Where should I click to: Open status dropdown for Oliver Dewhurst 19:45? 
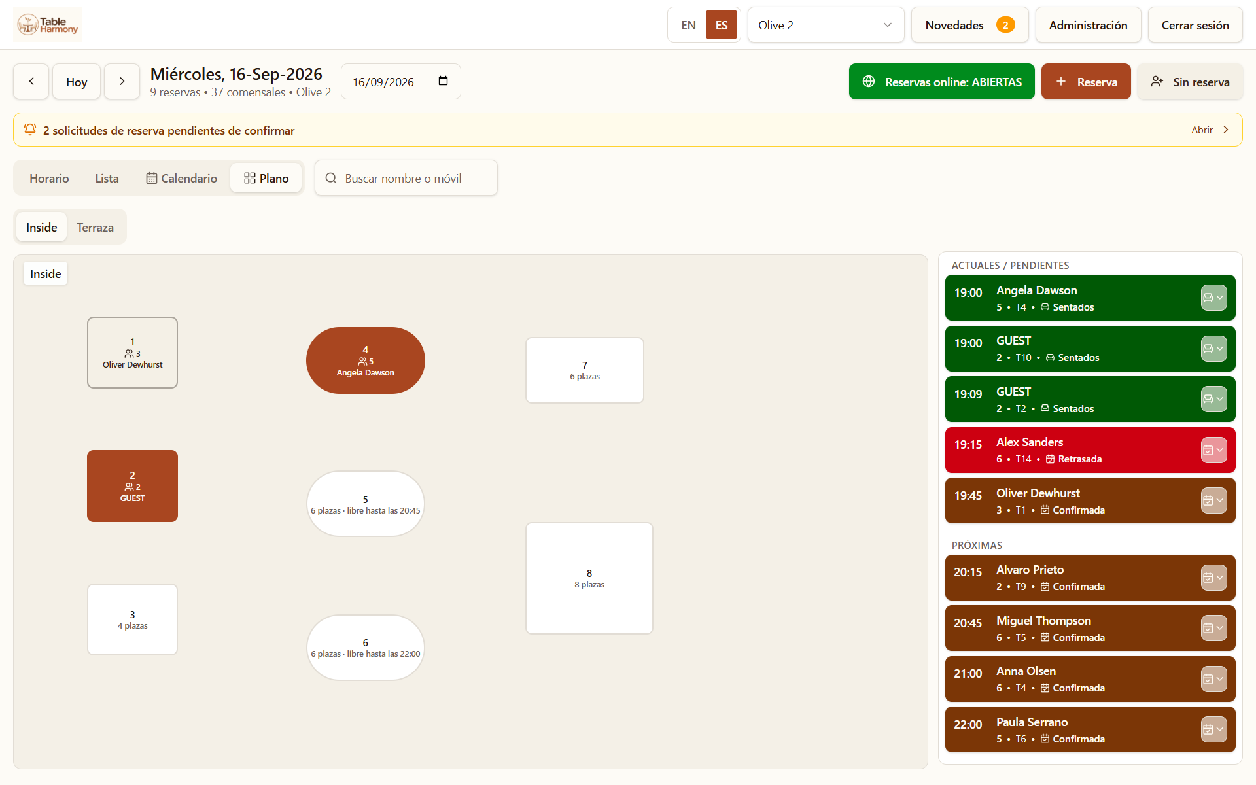pyautogui.click(x=1213, y=500)
